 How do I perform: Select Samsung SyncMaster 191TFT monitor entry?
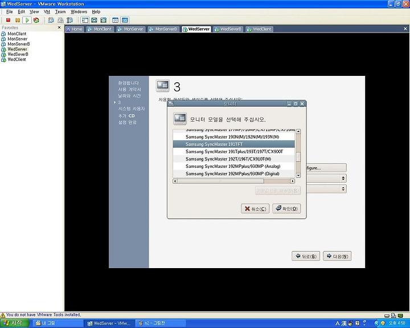tap(234, 144)
